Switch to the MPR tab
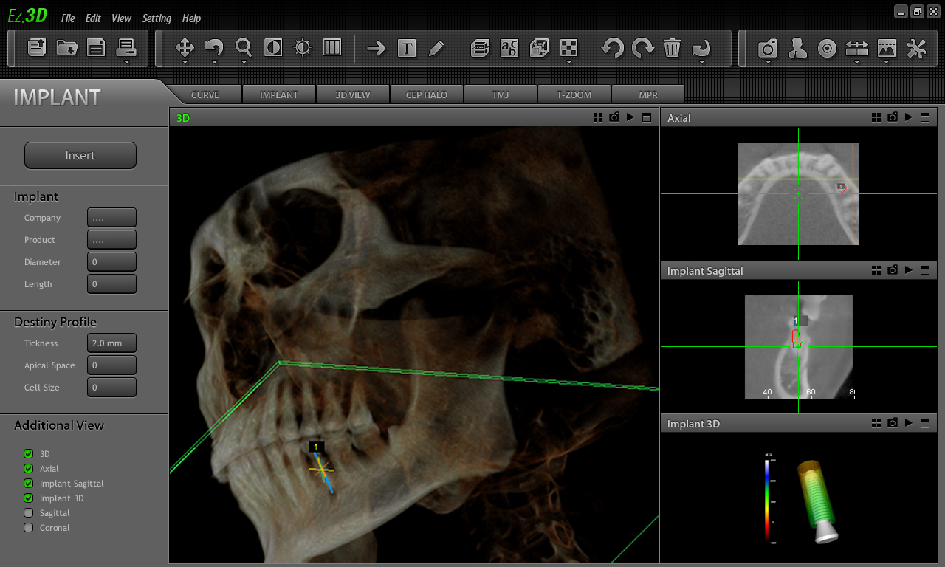Screen dimensions: 945x567 [x=648, y=94]
